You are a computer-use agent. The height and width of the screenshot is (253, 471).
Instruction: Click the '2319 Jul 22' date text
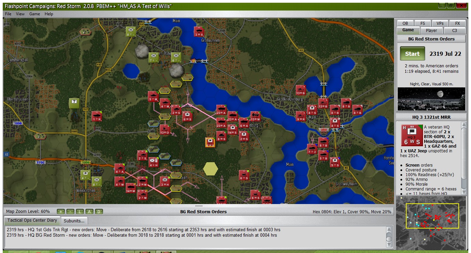click(445, 54)
